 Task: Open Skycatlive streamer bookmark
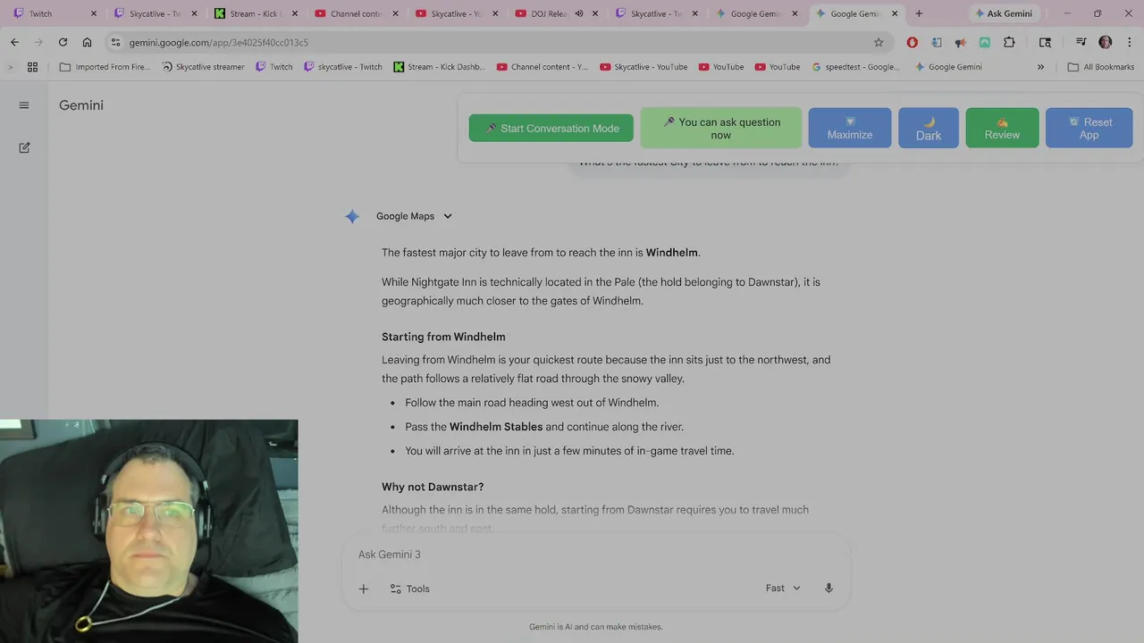click(x=203, y=67)
